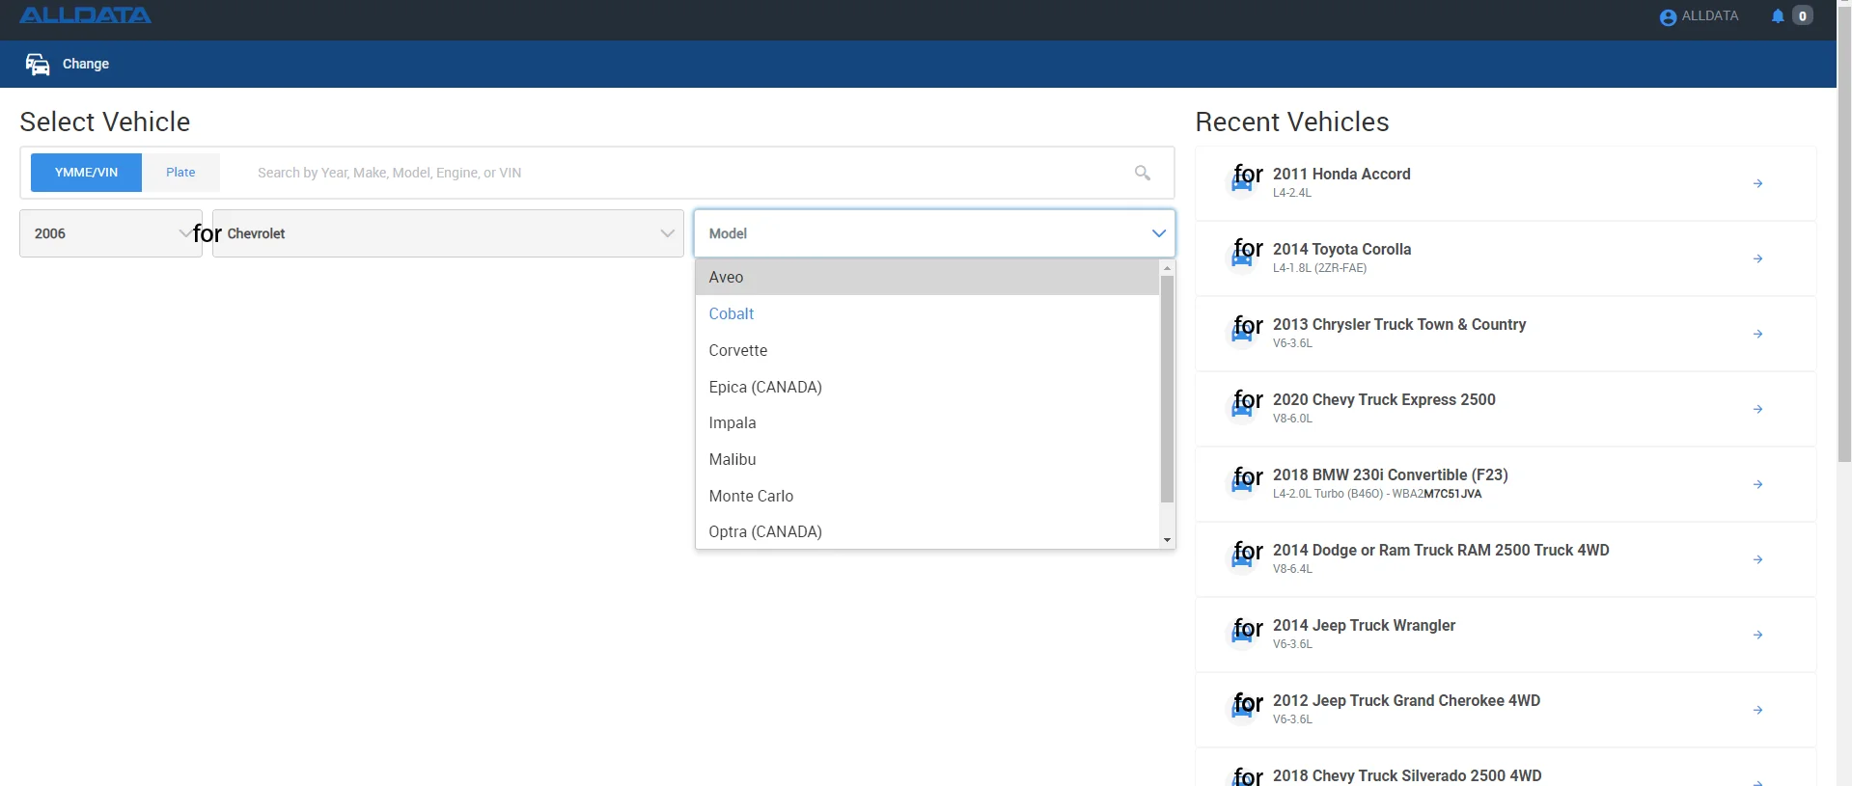Switch to the Plate tab
Image resolution: width=1852 pixels, height=786 pixels.
pyautogui.click(x=180, y=173)
